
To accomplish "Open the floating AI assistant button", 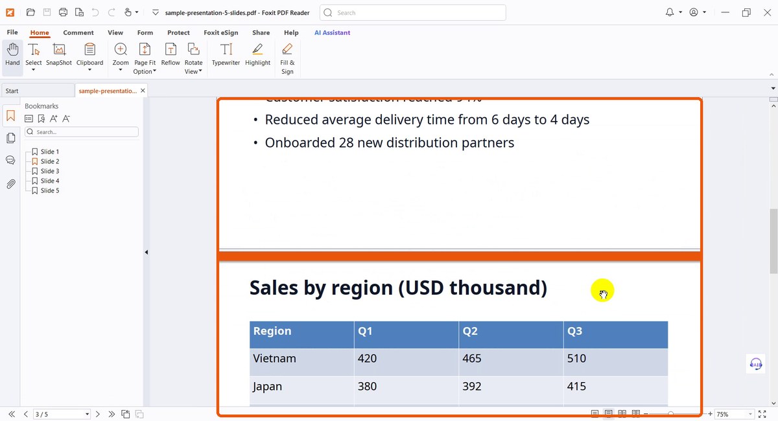I will (x=755, y=363).
